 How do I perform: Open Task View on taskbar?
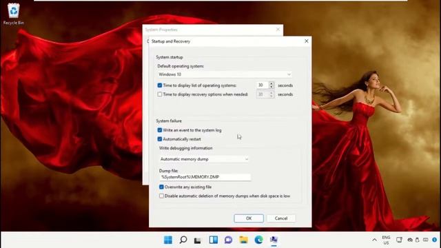(198, 240)
